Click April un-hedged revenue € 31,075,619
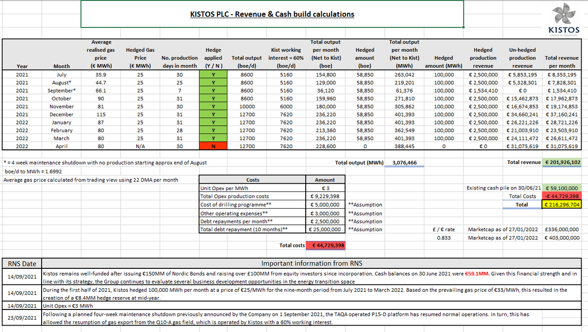 point(522,146)
